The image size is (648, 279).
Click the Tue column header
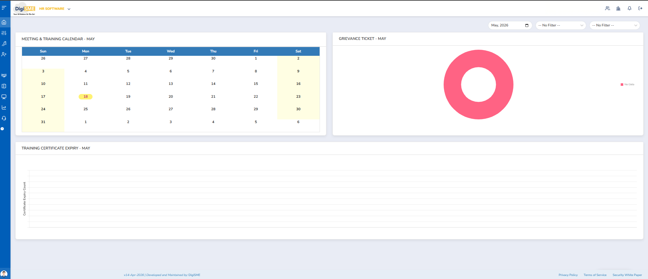[x=128, y=51]
